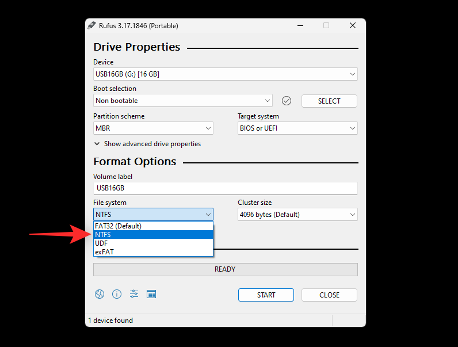Show the log window icon
The height and width of the screenshot is (347, 458).
click(x=151, y=294)
